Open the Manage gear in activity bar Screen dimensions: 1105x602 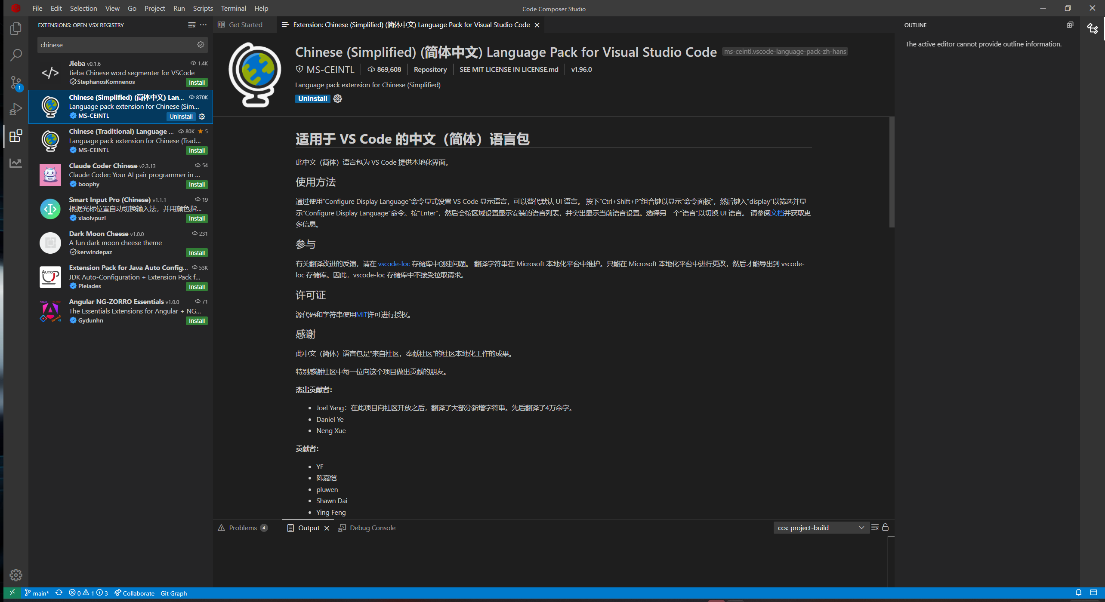(x=15, y=575)
